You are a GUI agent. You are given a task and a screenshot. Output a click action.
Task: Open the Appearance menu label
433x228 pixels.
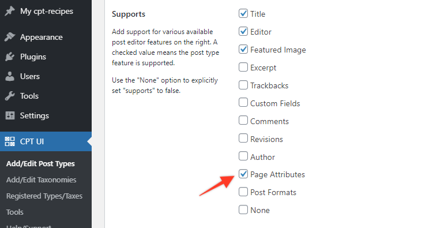coord(42,37)
